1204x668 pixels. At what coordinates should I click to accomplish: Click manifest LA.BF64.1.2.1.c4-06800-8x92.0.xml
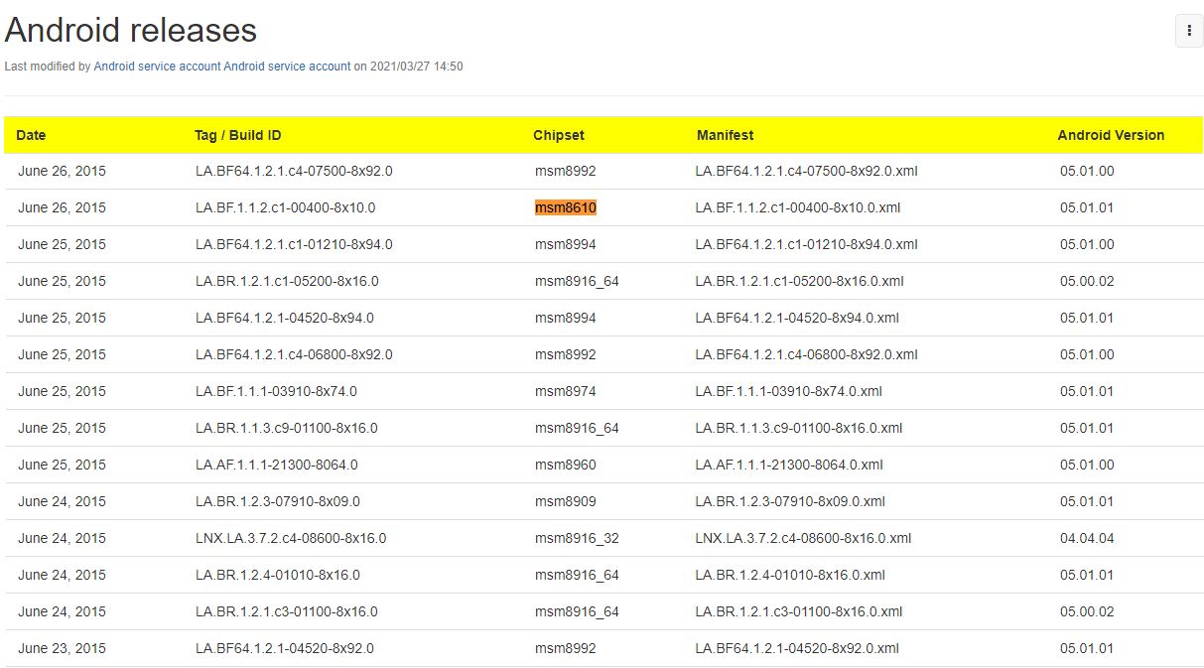(806, 354)
